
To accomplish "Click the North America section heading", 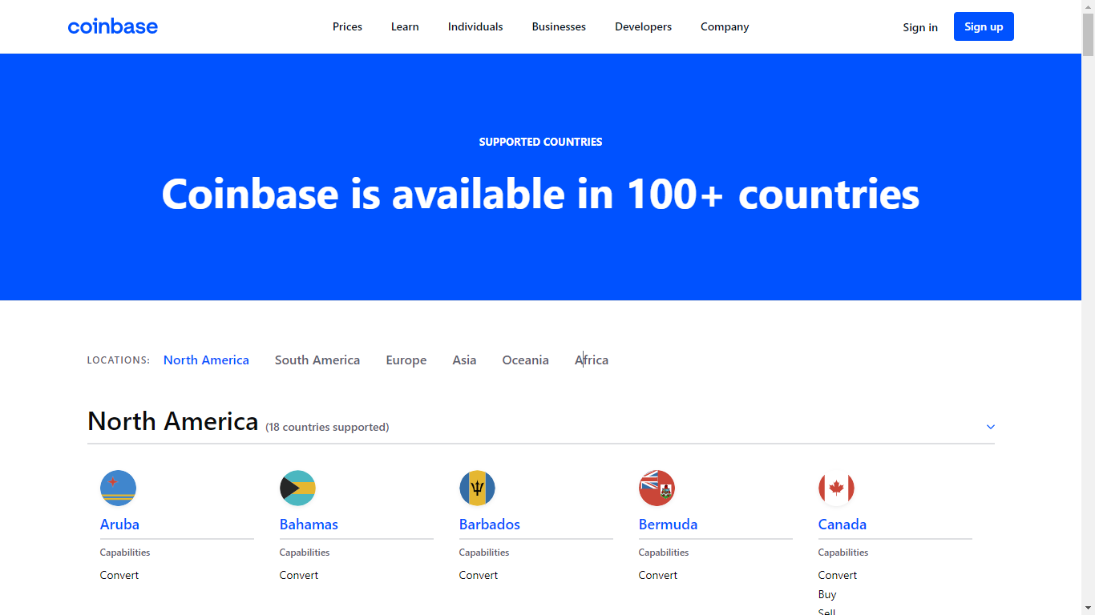I will pos(173,421).
